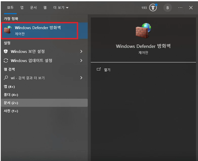Image resolution: width=198 pixels, height=161 pixels.
Task: Close the search panel with X
Action: coord(191,8)
